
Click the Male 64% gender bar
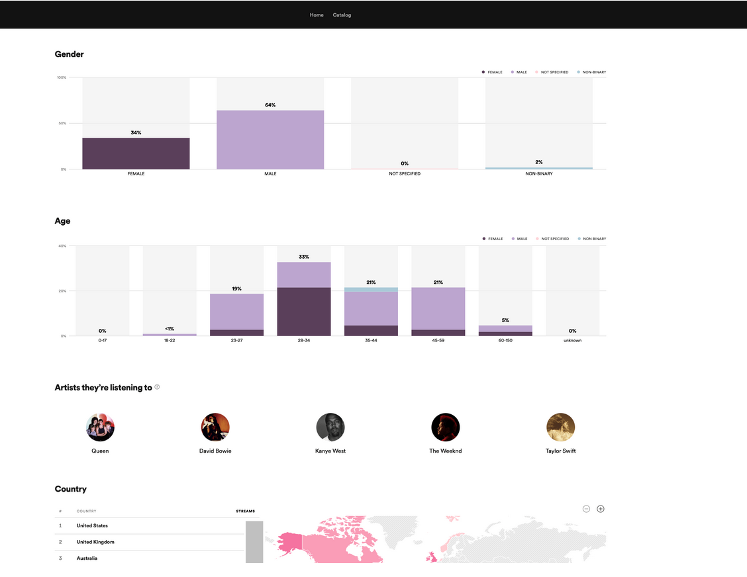(270, 140)
